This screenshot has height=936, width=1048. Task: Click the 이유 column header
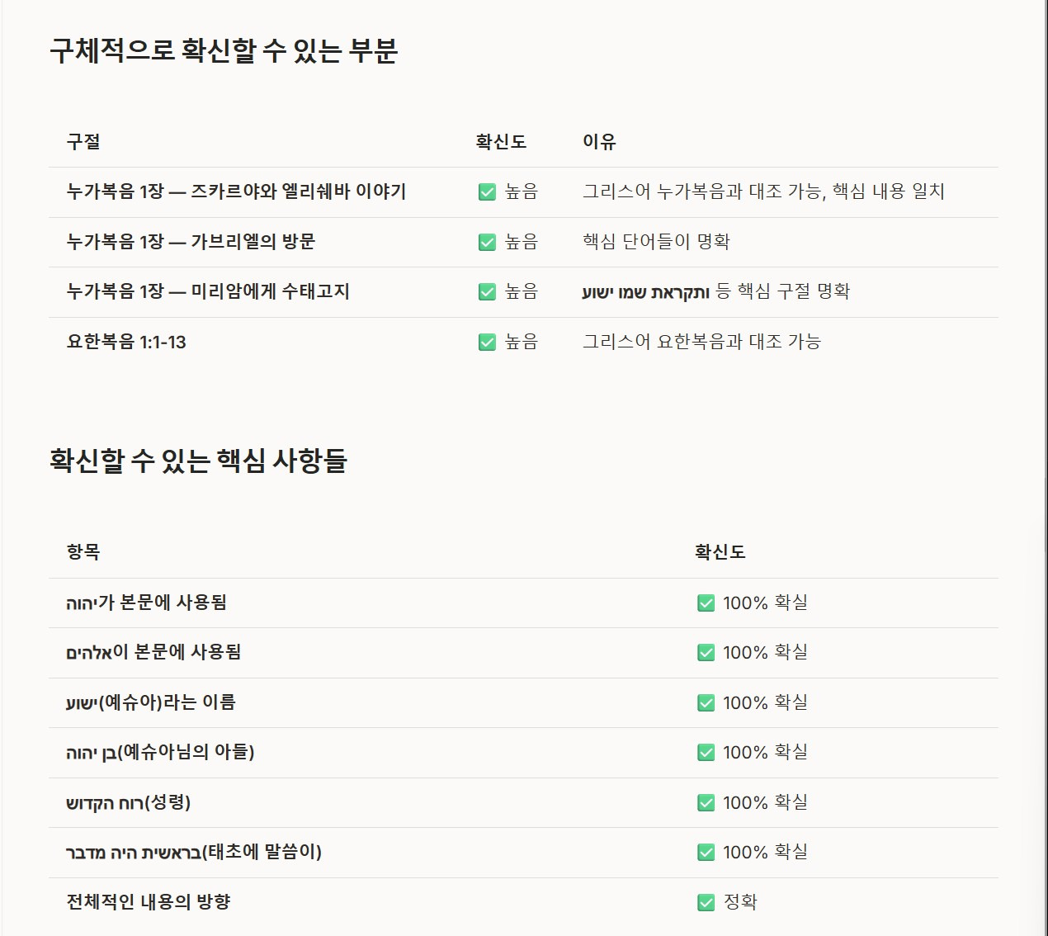tap(599, 142)
